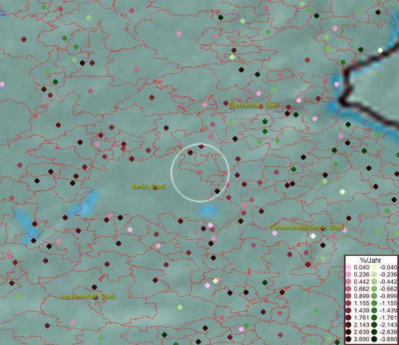Click the legend value -0.040

[388, 267]
